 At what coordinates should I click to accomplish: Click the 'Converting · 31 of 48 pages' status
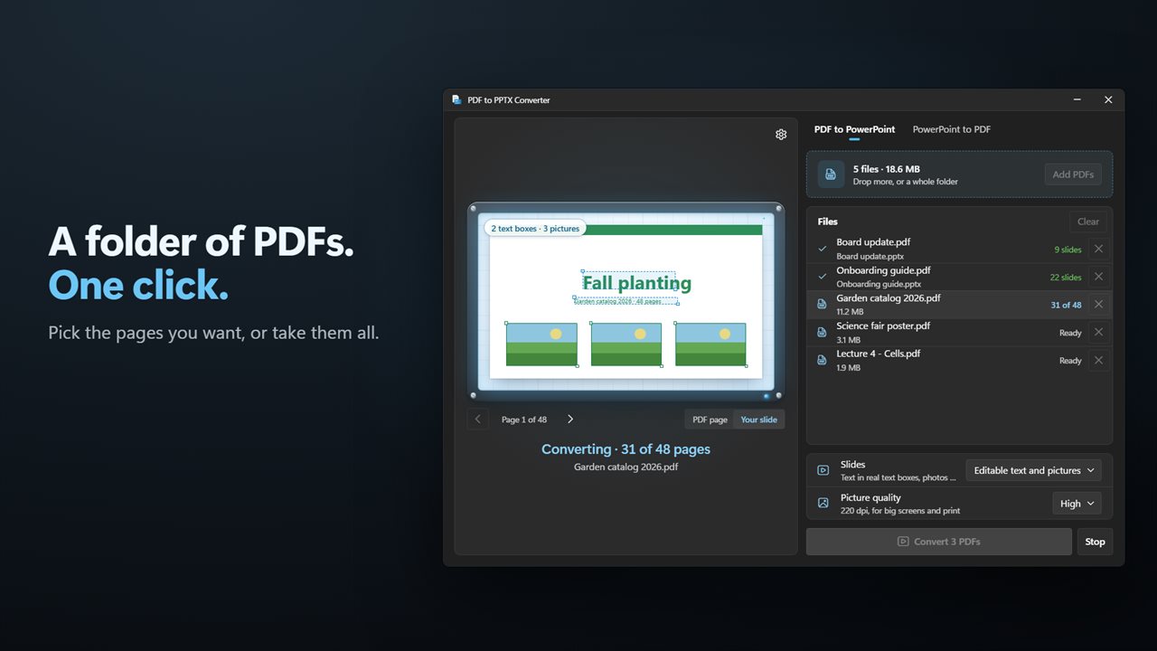[626, 449]
